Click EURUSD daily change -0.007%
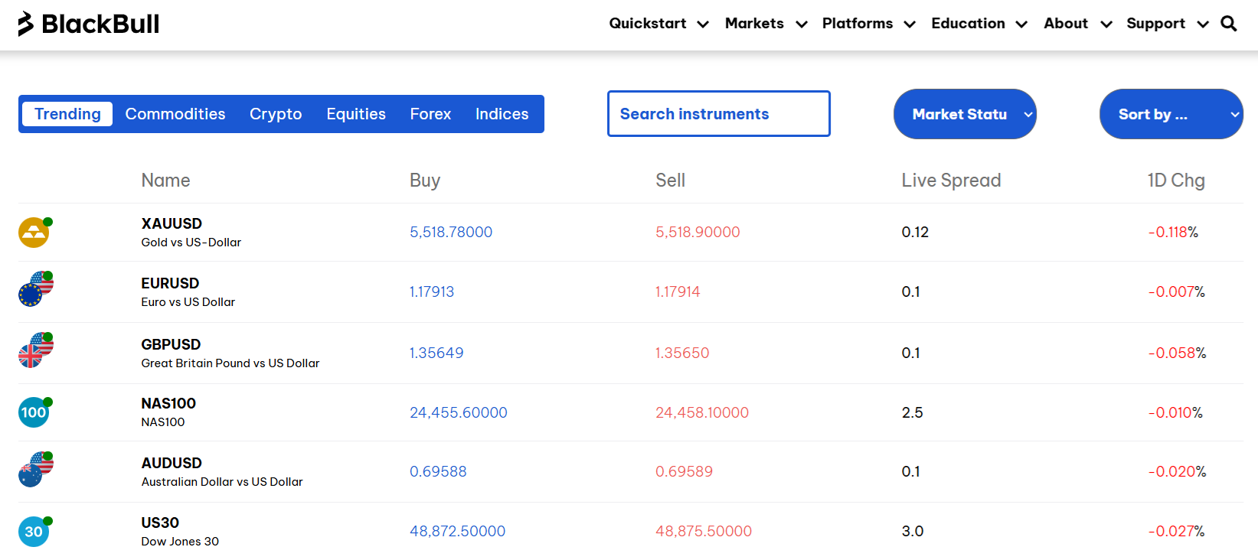Screen dimensions: 1258x560 1176,291
